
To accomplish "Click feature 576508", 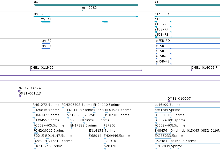I will coord(77,121).
